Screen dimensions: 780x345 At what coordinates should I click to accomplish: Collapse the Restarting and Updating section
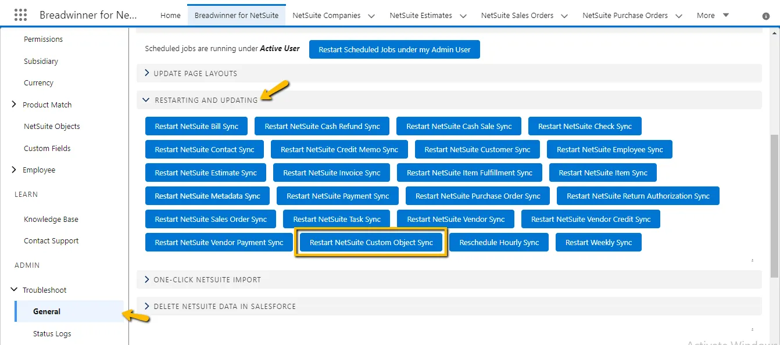449,100
